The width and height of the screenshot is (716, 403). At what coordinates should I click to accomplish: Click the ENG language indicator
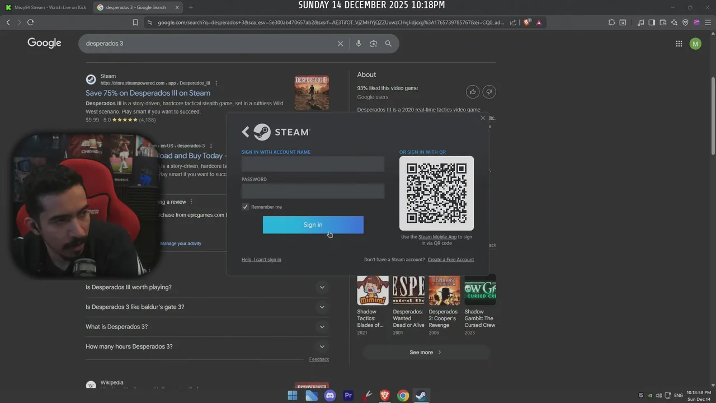pyautogui.click(x=678, y=396)
